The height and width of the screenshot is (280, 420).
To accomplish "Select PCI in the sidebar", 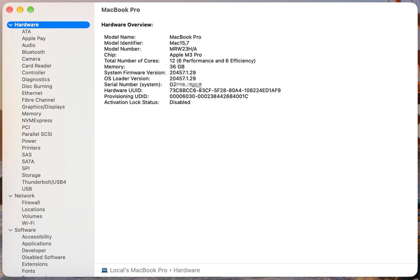I will click(x=26, y=127).
